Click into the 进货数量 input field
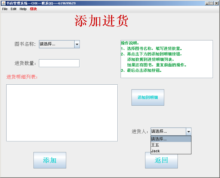Viewport: 220px width, 178px height. [59, 63]
